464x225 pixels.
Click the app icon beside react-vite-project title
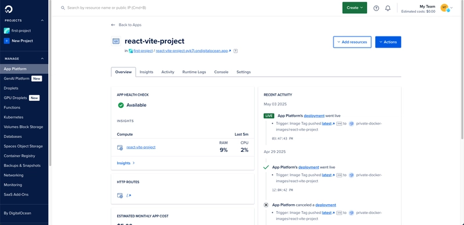click(x=116, y=41)
